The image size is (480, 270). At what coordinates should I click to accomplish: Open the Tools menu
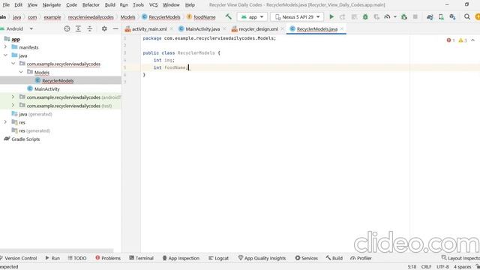pyautogui.click(x=138, y=5)
